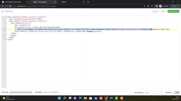The image size is (181, 101).
Task: Open Task View from taskbar
Action: [x=70, y=98]
